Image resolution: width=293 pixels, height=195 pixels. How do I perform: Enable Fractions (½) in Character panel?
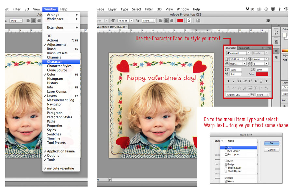(x=266, y=88)
